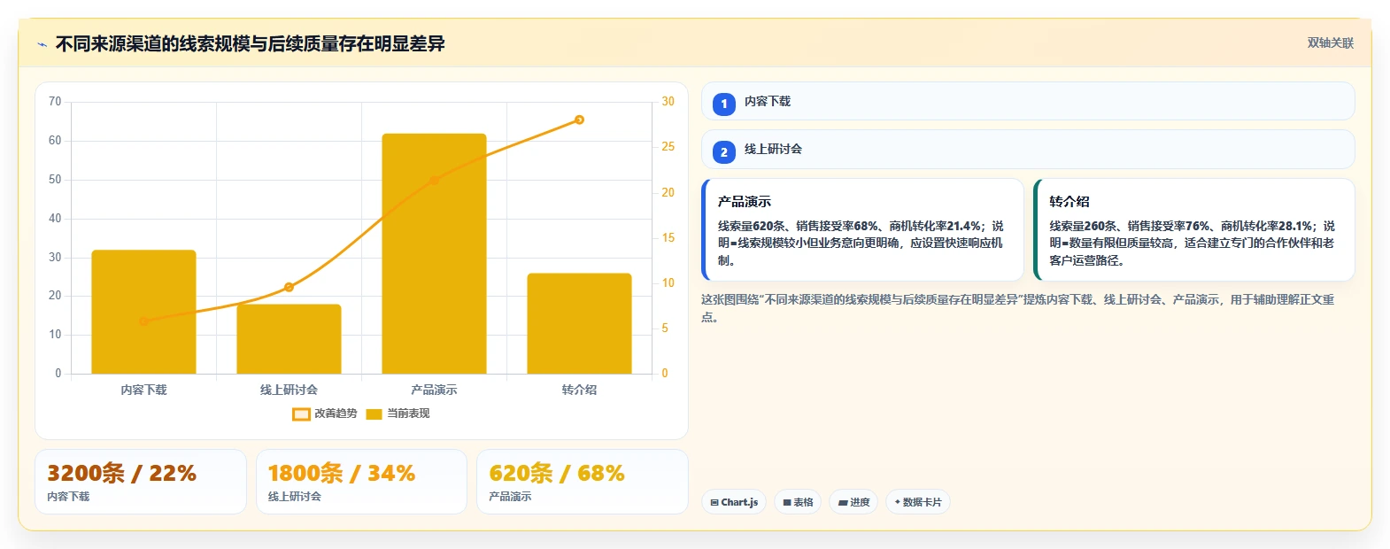
Task: Click the 线上研讨会 x-axis label
Action: pos(289,390)
